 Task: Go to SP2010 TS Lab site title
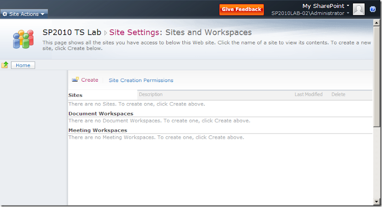(x=72, y=32)
